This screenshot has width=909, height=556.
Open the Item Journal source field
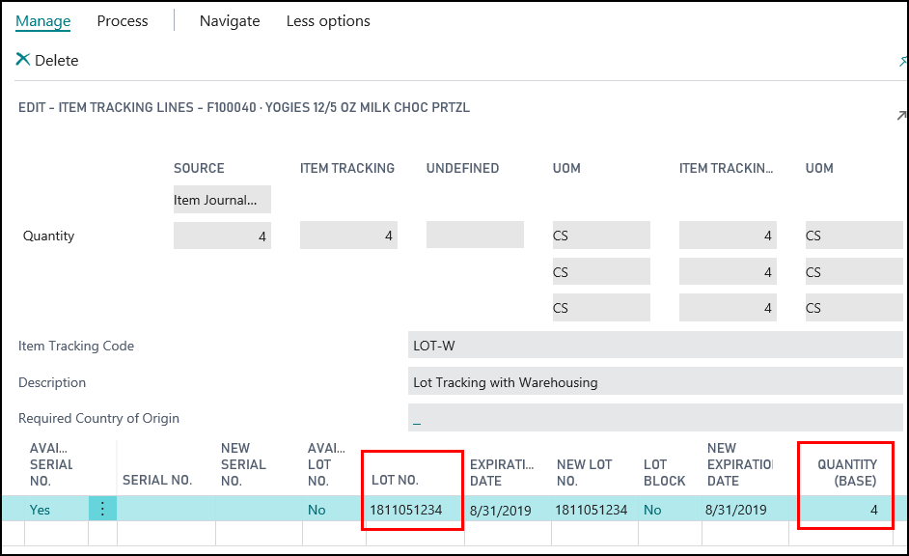pos(221,199)
